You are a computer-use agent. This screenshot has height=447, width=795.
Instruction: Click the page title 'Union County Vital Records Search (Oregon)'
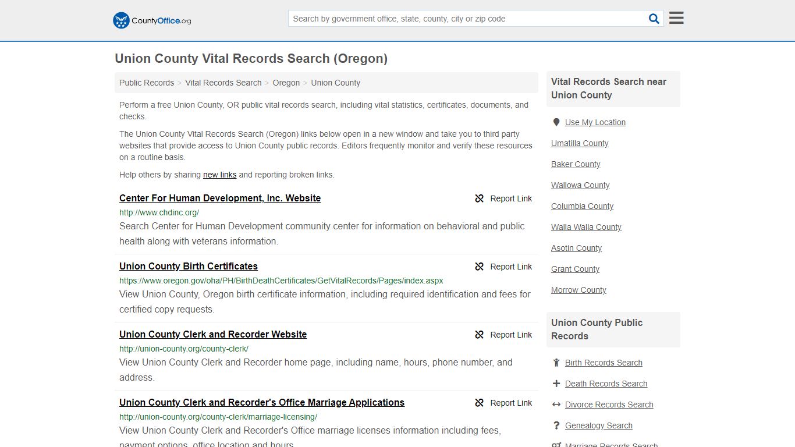(x=251, y=58)
